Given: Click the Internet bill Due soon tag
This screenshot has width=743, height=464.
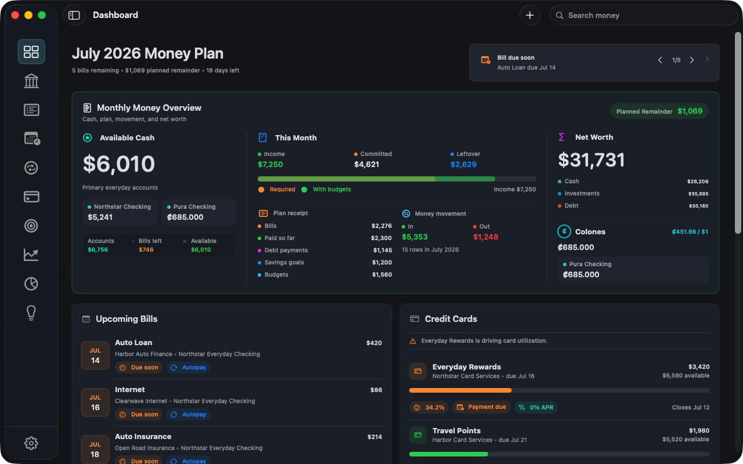Looking at the screenshot, I should coord(139,414).
